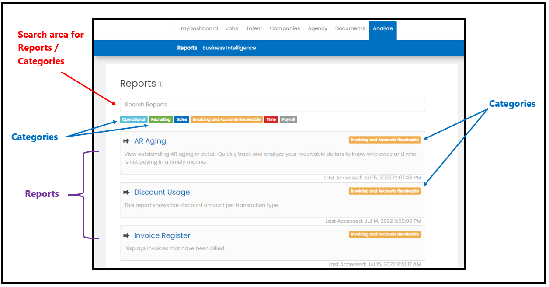Go to the Jobs tab
This screenshot has height=287, width=549.
(232, 28)
